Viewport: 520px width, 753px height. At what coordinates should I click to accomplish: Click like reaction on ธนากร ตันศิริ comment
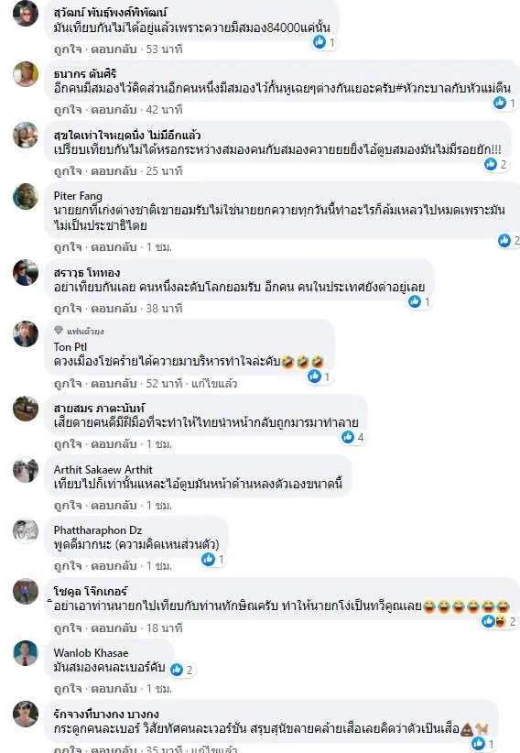500,103
